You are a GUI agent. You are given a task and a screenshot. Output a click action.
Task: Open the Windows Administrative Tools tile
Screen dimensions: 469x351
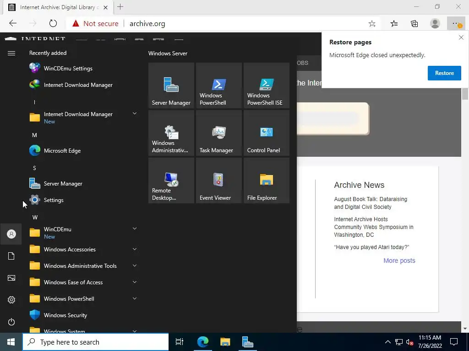coord(171,133)
